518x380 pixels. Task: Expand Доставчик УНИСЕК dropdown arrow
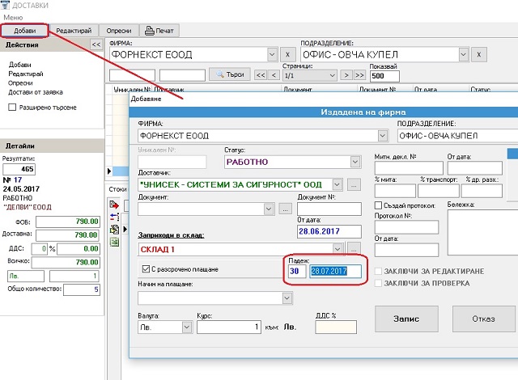pyautogui.click(x=337, y=184)
